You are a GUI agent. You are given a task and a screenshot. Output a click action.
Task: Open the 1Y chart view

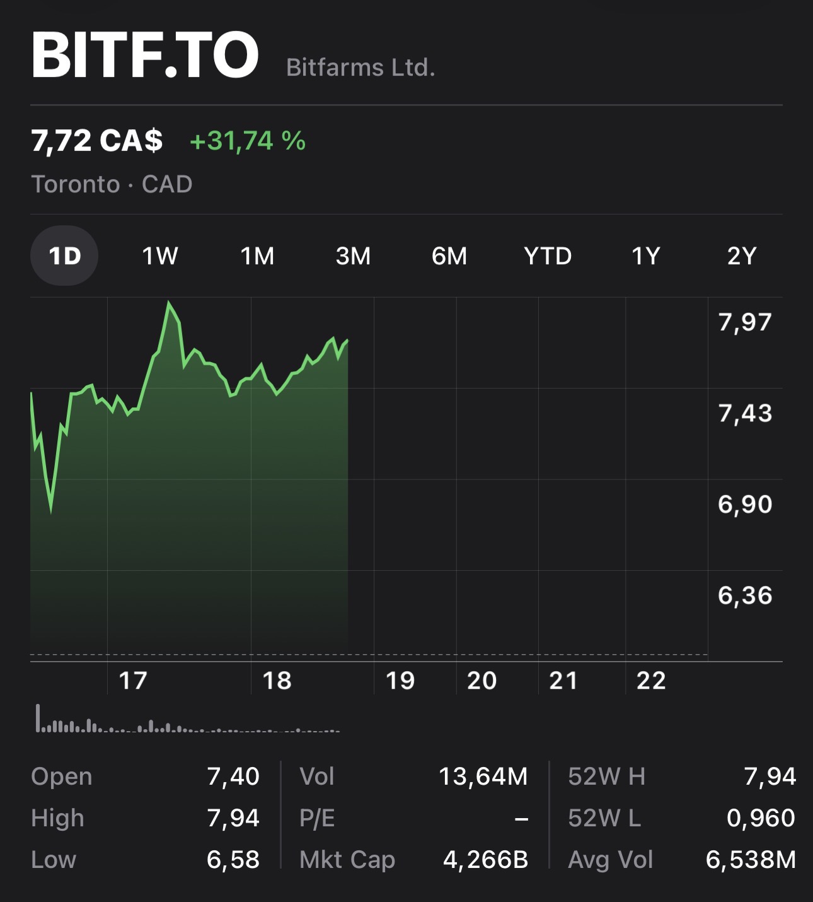[645, 256]
